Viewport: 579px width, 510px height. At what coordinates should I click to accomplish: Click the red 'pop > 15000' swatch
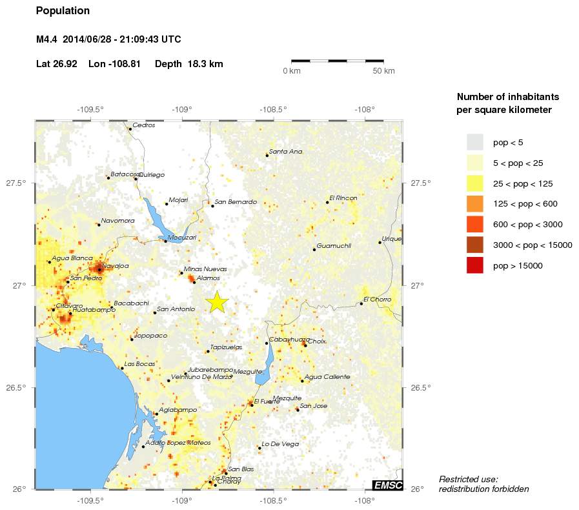pyautogui.click(x=475, y=265)
